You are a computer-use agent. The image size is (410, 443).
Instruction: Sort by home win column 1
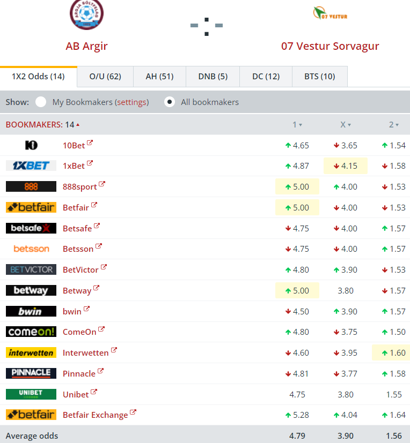tap(297, 125)
